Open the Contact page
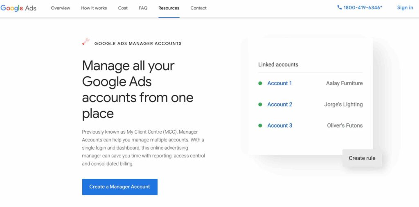The image size is (419, 207). pos(198,8)
